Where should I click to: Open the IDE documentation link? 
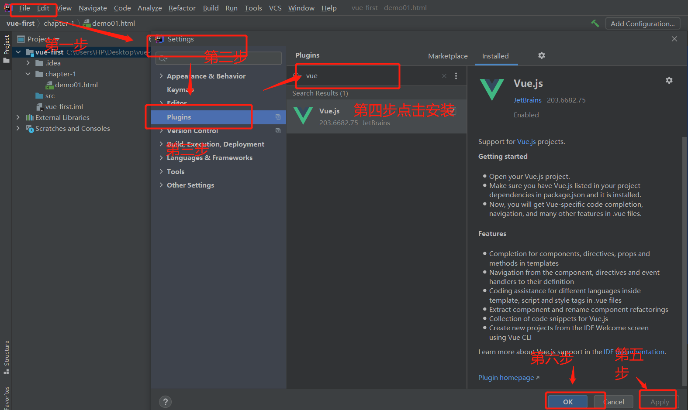click(634, 352)
